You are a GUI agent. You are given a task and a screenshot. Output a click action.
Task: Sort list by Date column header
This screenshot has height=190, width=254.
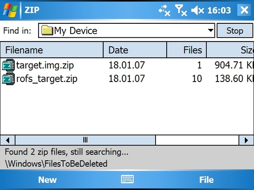(135, 50)
